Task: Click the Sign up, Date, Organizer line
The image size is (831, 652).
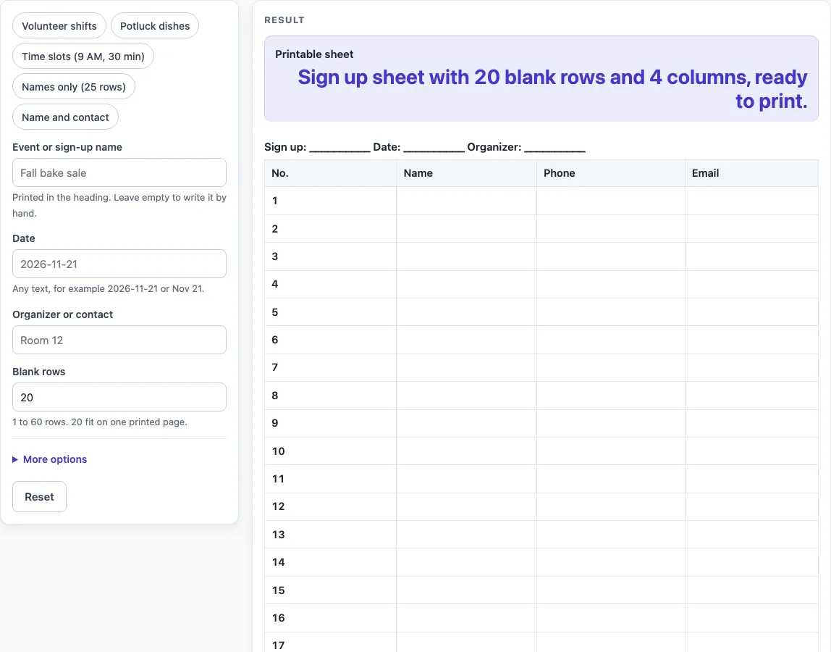Action: (425, 147)
